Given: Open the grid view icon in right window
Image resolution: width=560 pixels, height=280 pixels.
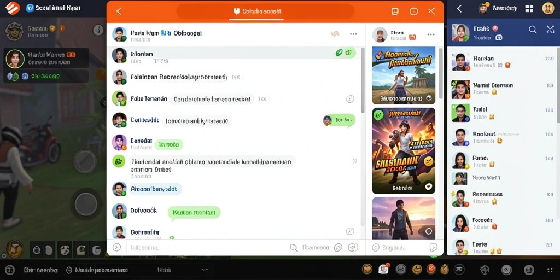Looking at the screenshot, I should pyautogui.click(x=529, y=9).
